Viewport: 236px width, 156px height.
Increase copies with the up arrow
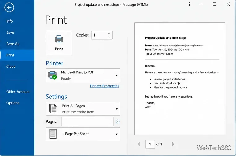point(109,33)
